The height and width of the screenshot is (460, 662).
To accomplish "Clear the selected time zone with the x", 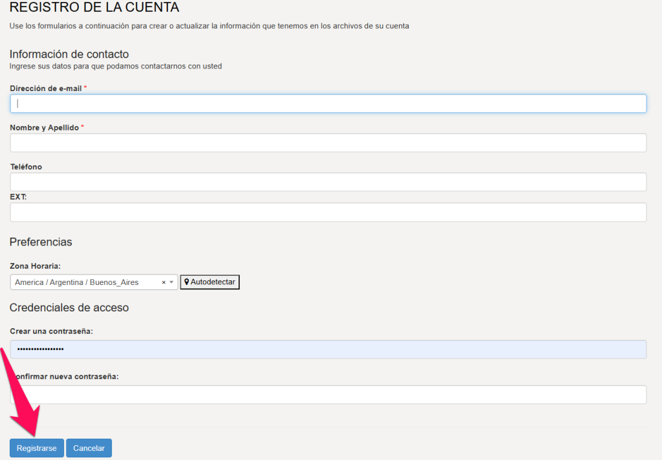I will click(x=164, y=282).
